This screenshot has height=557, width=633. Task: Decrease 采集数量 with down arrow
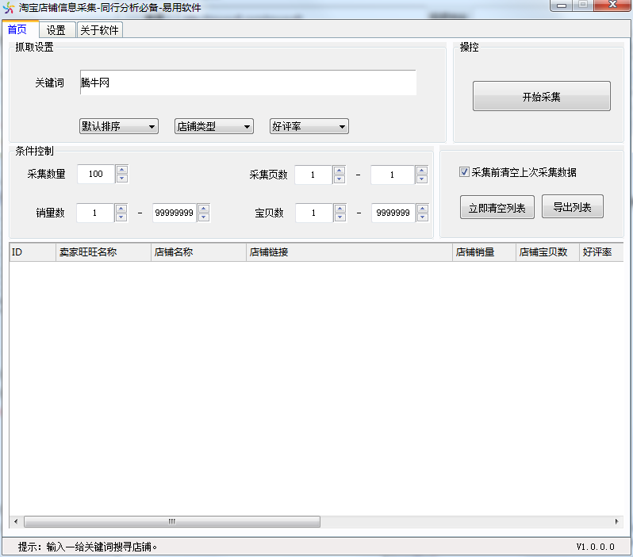(x=122, y=179)
